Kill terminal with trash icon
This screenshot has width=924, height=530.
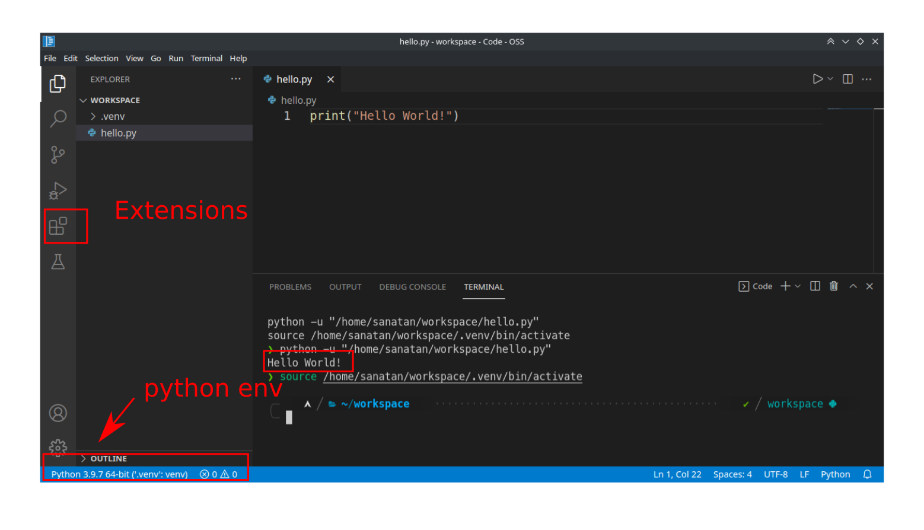tap(833, 286)
